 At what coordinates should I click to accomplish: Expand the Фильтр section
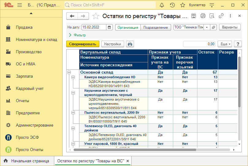pyautogui.click(x=78, y=35)
